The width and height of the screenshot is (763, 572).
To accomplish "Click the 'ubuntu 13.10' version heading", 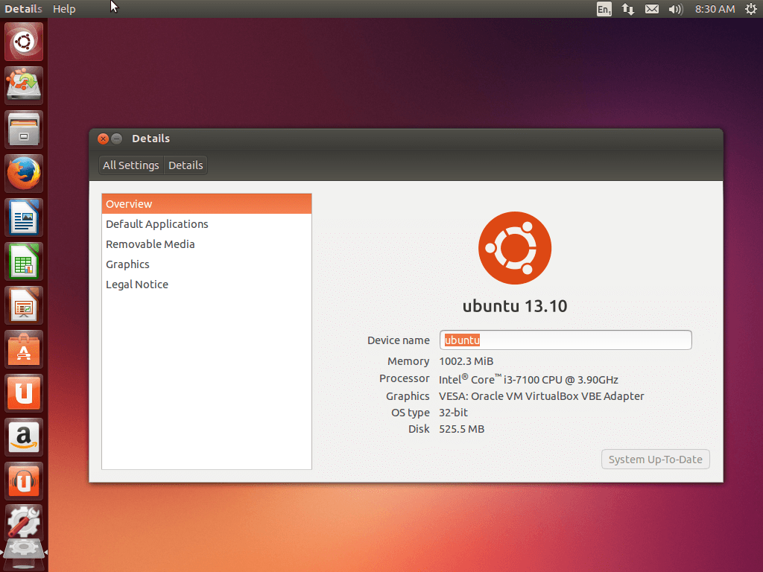I will click(x=515, y=306).
